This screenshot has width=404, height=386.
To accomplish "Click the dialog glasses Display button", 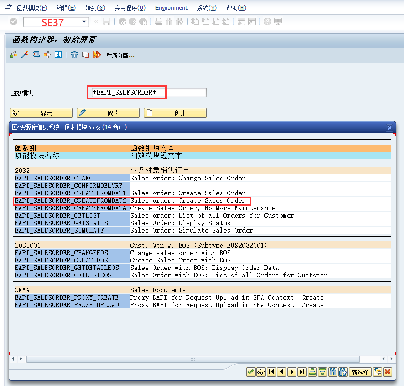I will pyautogui.click(x=261, y=372).
